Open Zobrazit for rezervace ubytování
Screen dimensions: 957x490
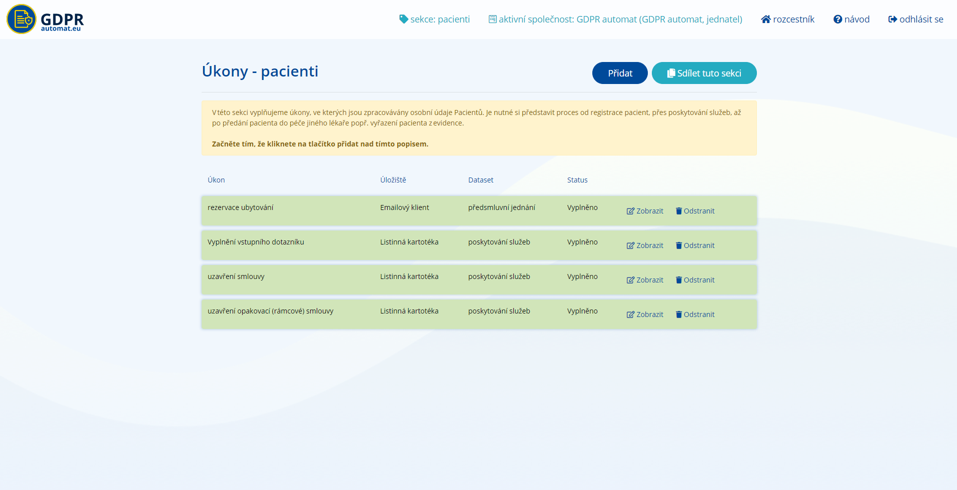coord(645,211)
